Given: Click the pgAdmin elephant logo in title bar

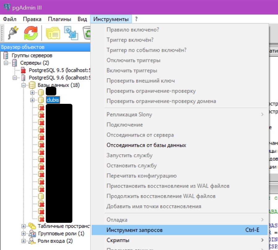Looking at the screenshot, I should pyautogui.click(x=7, y=7).
